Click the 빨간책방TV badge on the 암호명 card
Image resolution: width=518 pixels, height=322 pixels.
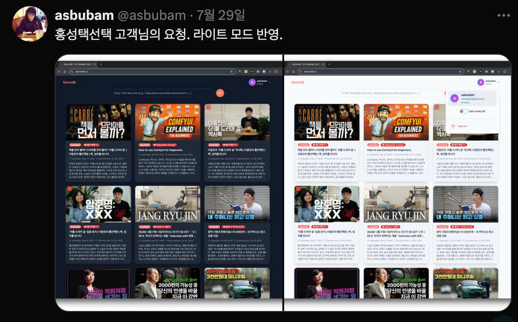(x=91, y=227)
